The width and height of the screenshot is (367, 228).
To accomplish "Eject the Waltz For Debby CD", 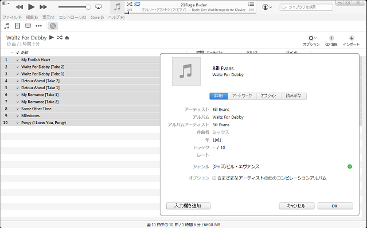I will point(67,38).
